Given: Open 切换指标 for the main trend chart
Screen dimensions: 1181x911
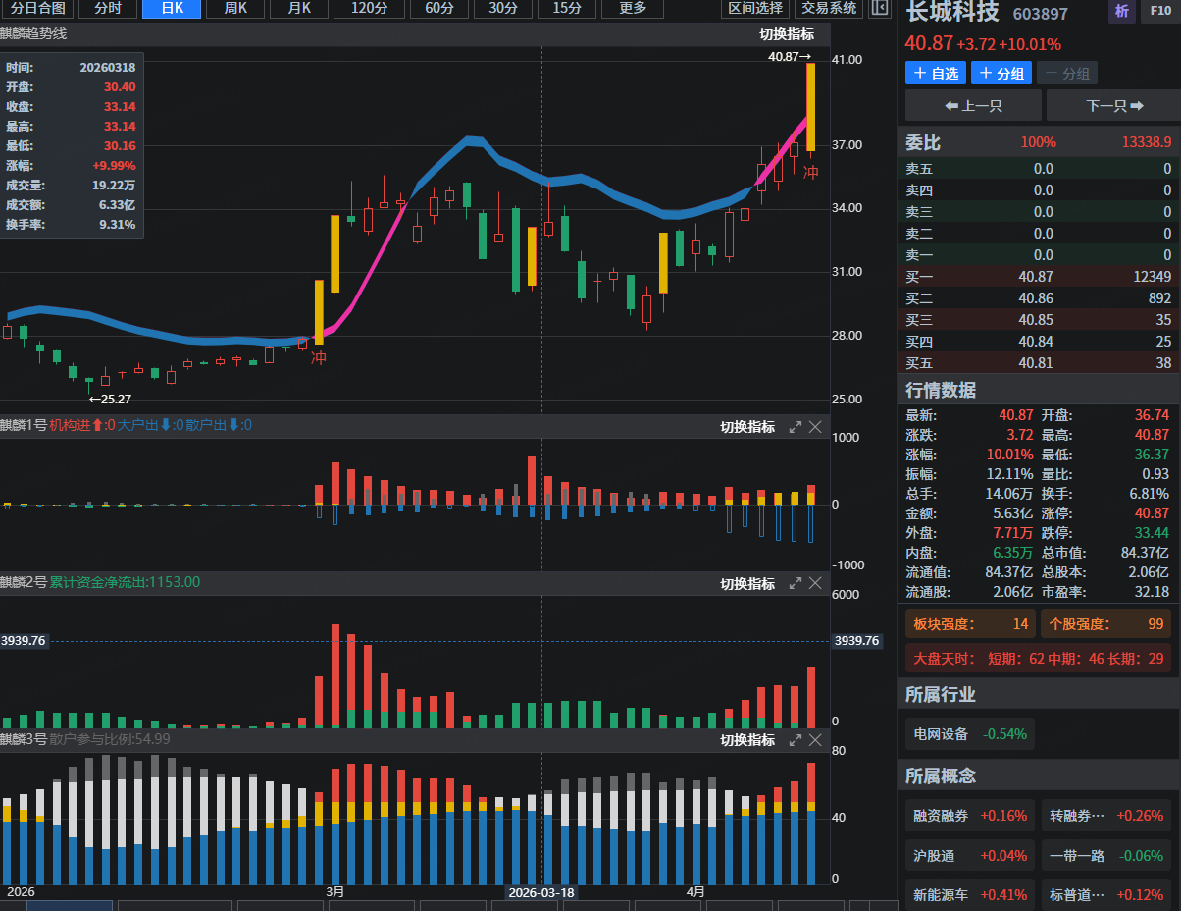Looking at the screenshot, I should [x=787, y=34].
